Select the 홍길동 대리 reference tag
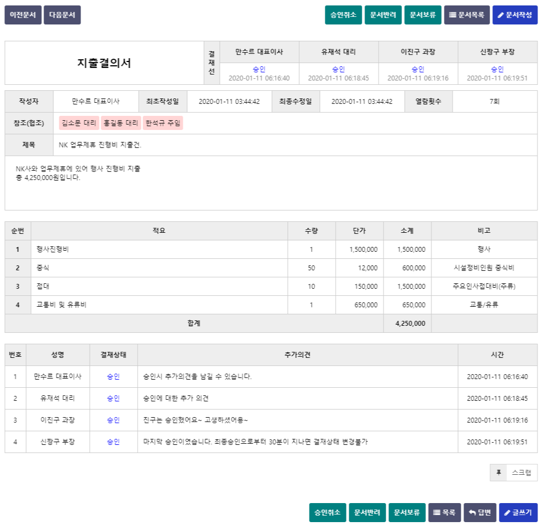The image size is (544, 527). click(x=121, y=123)
